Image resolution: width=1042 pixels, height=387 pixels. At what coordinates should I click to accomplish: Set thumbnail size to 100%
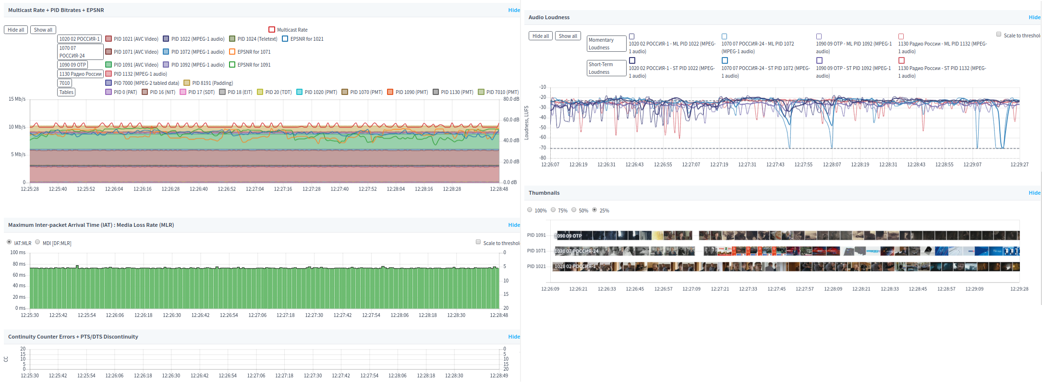530,210
